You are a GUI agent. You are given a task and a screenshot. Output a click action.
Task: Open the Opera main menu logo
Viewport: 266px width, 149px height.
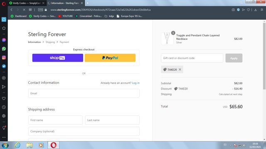click(x=4, y=4)
